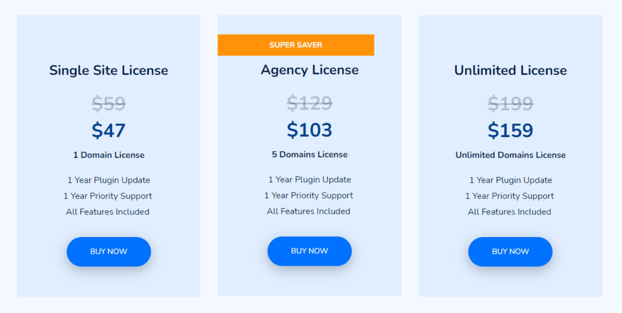
Task: Click BUY NOW under Agency License
Action: 309,251
